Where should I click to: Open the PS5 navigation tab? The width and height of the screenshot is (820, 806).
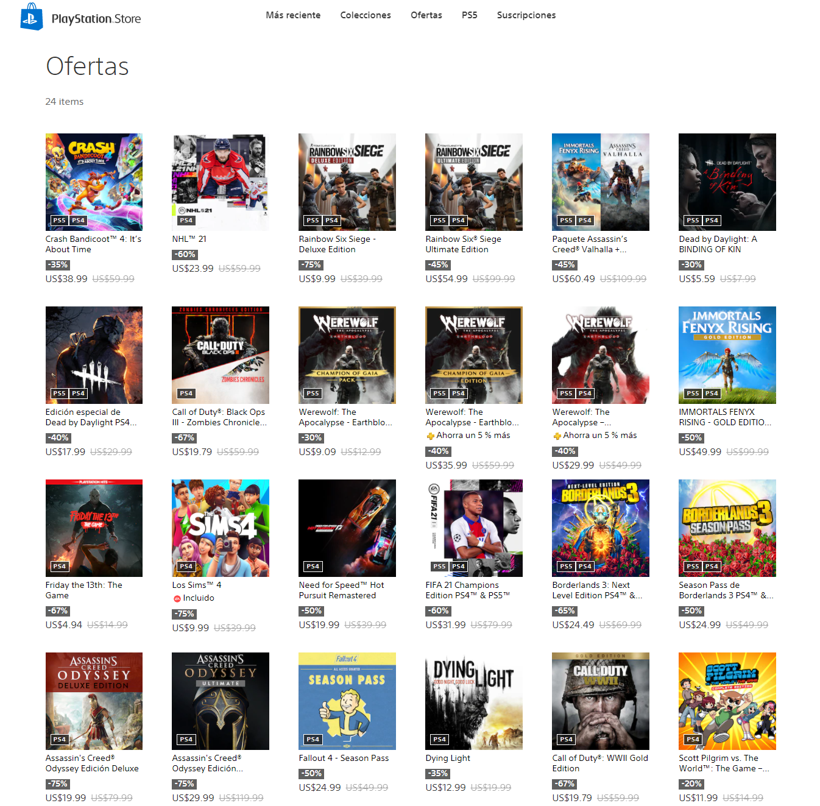point(470,15)
